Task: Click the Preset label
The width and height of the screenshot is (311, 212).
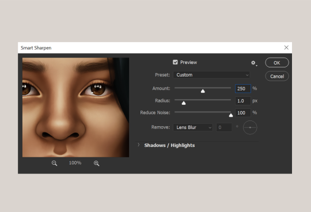Action: [x=162, y=75]
